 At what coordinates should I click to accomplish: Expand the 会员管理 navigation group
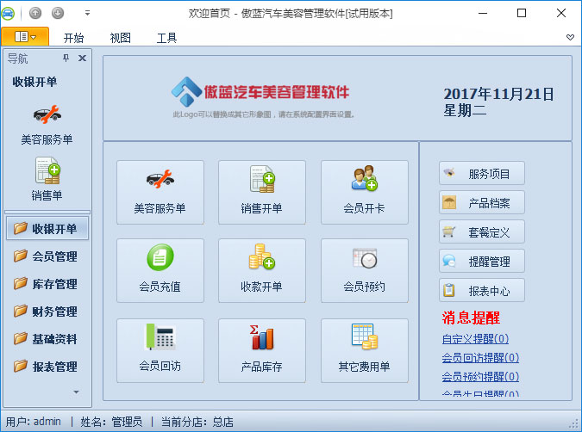click(47, 256)
